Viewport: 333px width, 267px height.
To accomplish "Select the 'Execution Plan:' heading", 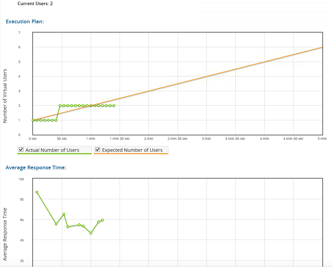I will click(x=25, y=22).
